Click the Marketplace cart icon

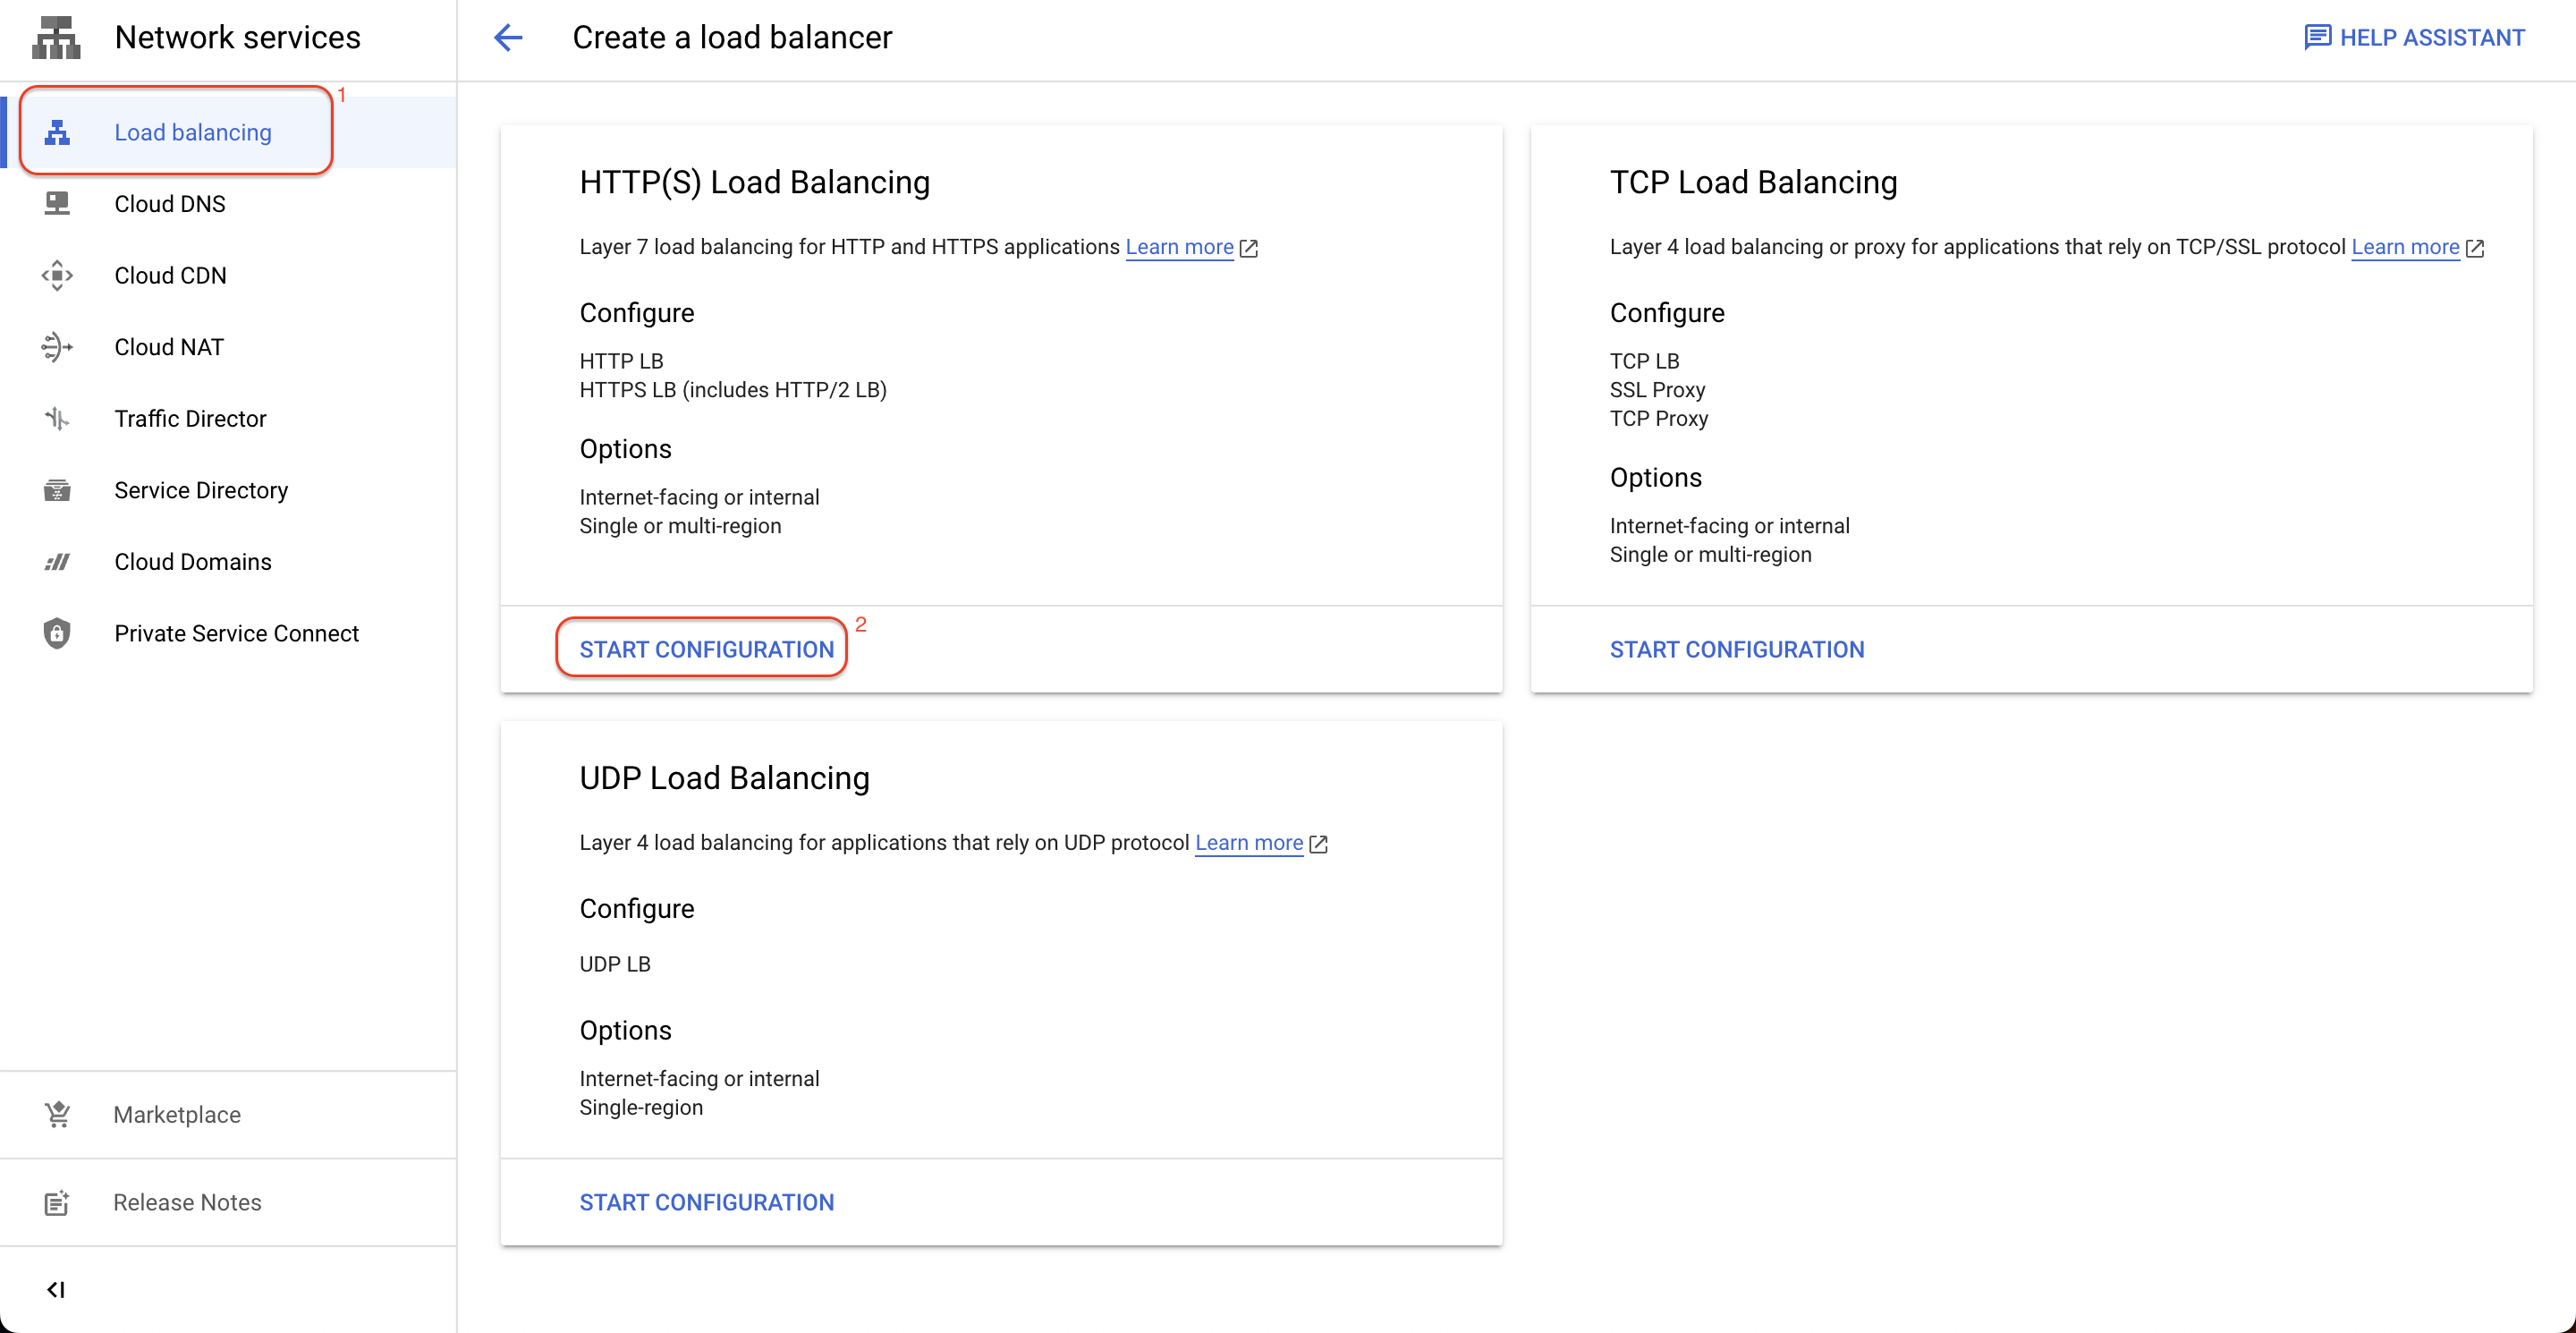point(57,1114)
